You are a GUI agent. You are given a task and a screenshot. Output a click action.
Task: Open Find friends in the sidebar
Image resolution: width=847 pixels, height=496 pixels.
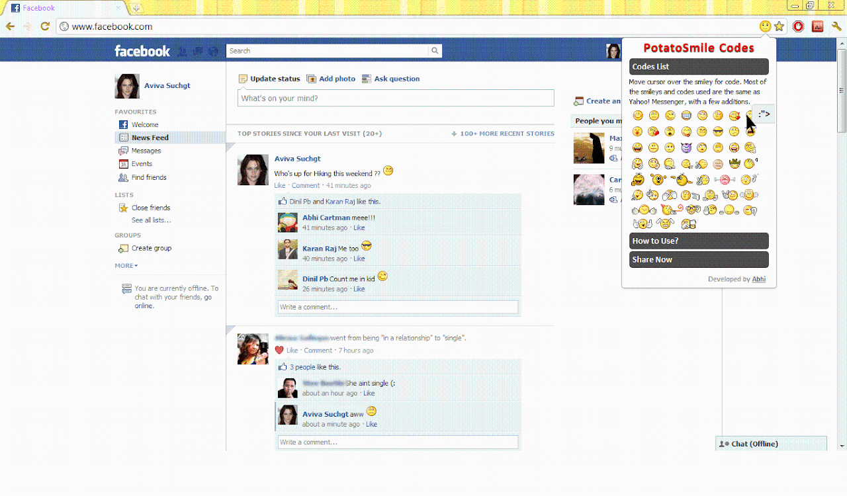pos(142,177)
